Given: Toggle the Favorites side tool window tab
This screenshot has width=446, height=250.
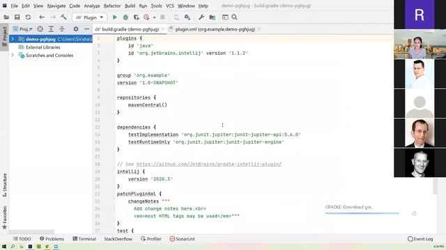Looking at the screenshot, I should click(x=5, y=217).
